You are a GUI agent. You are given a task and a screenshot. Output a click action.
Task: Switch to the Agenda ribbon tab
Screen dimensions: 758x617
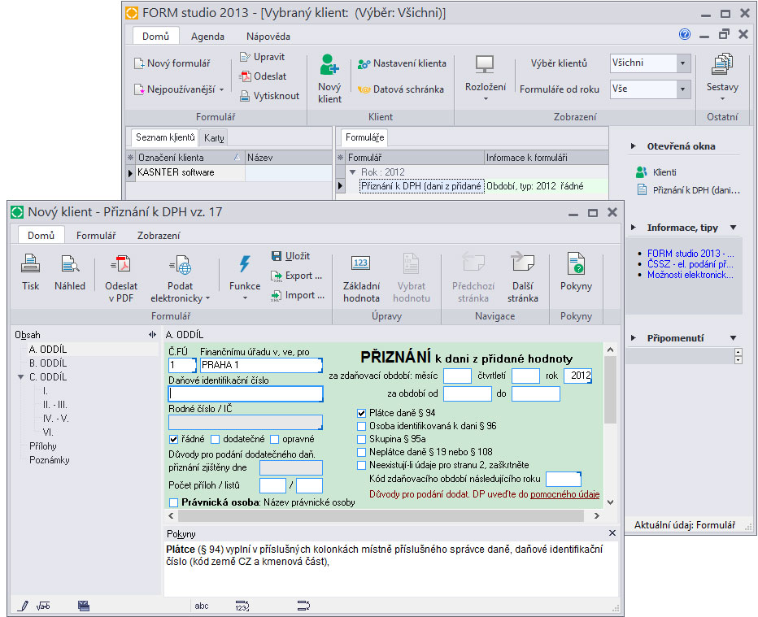coord(207,36)
